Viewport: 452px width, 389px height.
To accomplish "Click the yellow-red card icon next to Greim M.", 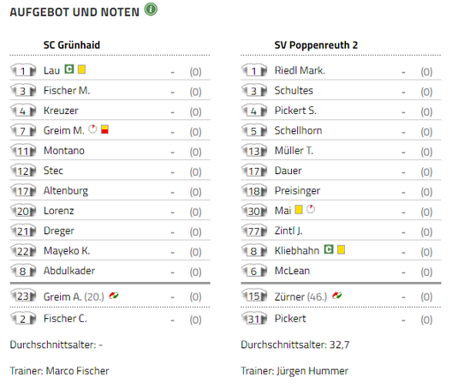I will click(104, 129).
